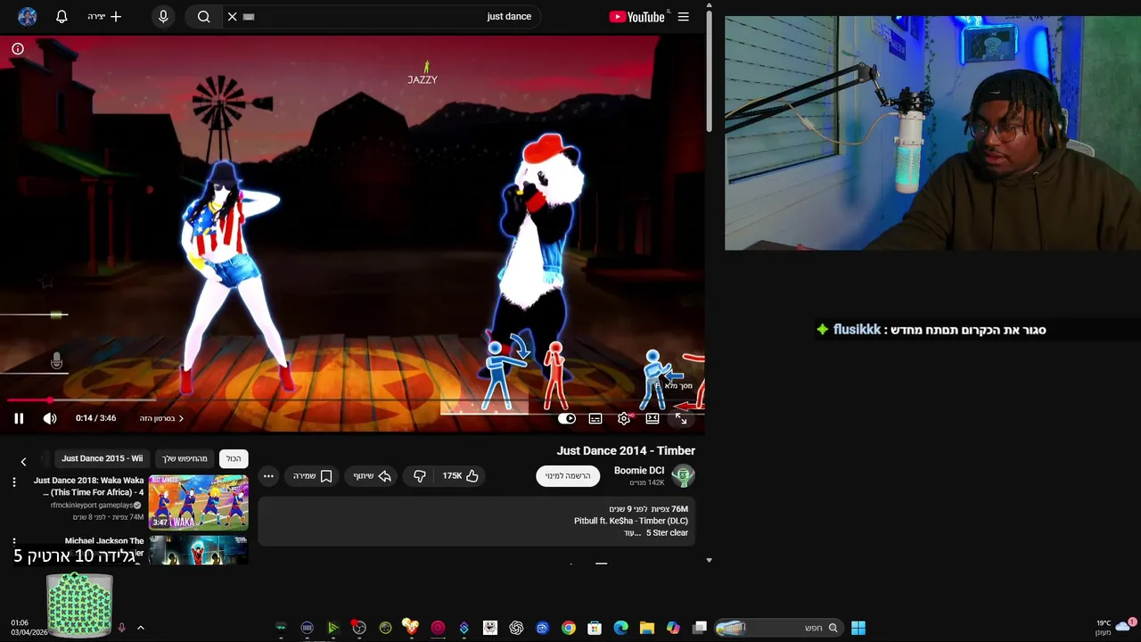Viewport: 1141px width, 642px height.
Task: Open the Boomie DCI channel name link
Action: [x=639, y=471]
